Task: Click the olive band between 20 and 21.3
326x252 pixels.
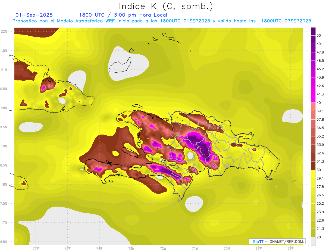Action: [x=313, y=233]
